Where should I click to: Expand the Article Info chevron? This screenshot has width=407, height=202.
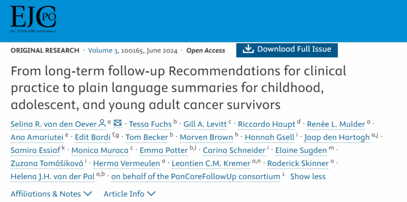pyautogui.click(x=151, y=193)
